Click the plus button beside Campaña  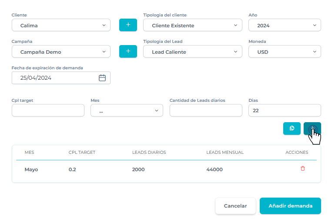point(128,52)
